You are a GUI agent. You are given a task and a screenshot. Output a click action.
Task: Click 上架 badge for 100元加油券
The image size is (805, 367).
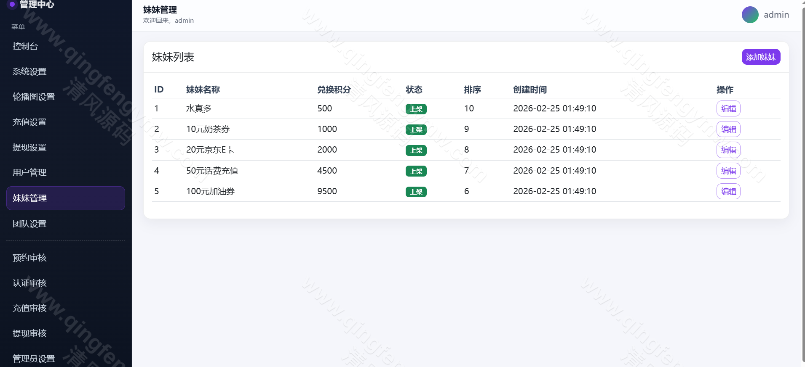416,192
